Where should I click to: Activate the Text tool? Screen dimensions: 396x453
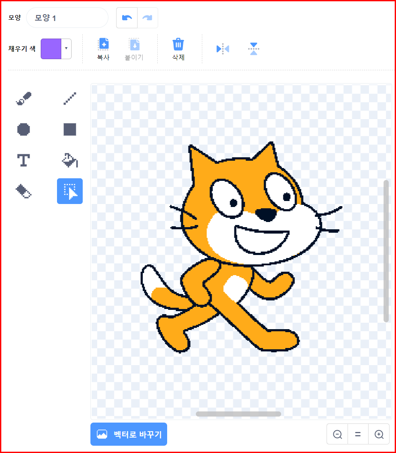click(24, 160)
